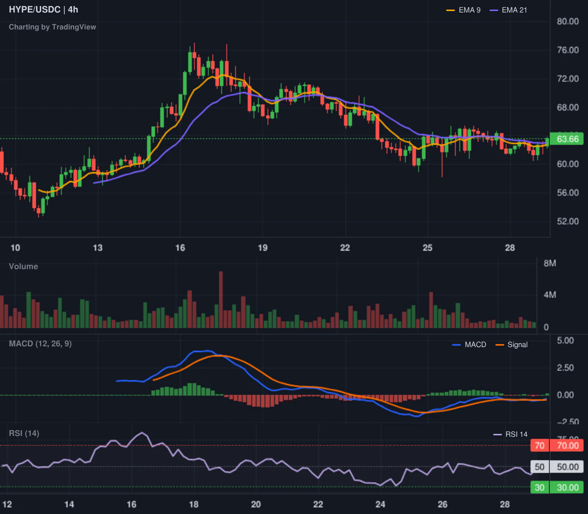Click the 56.00 price axis label
This screenshot has width=588, height=514.
(x=568, y=193)
